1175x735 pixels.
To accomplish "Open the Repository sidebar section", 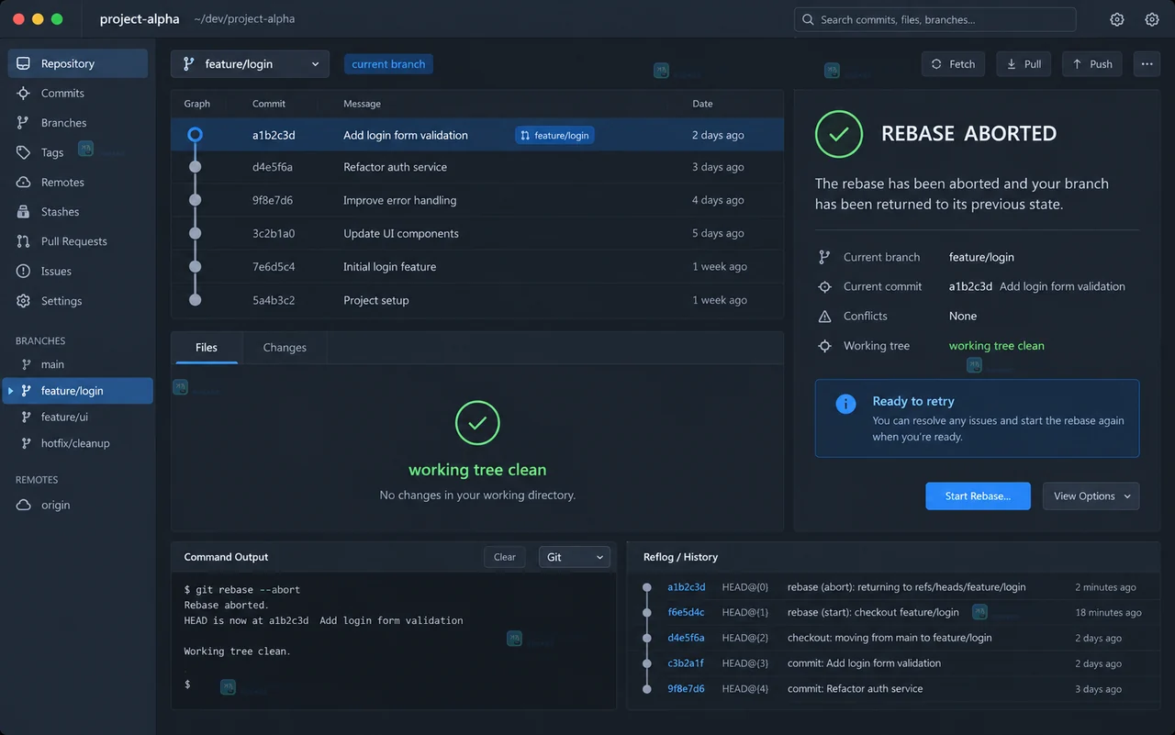I will click(x=78, y=63).
